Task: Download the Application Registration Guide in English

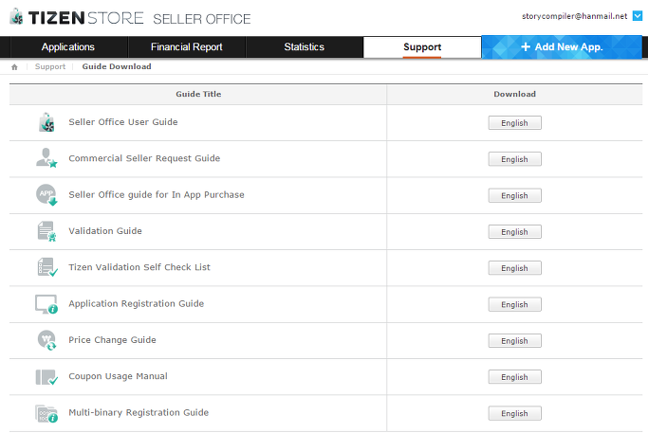Action: (x=514, y=305)
